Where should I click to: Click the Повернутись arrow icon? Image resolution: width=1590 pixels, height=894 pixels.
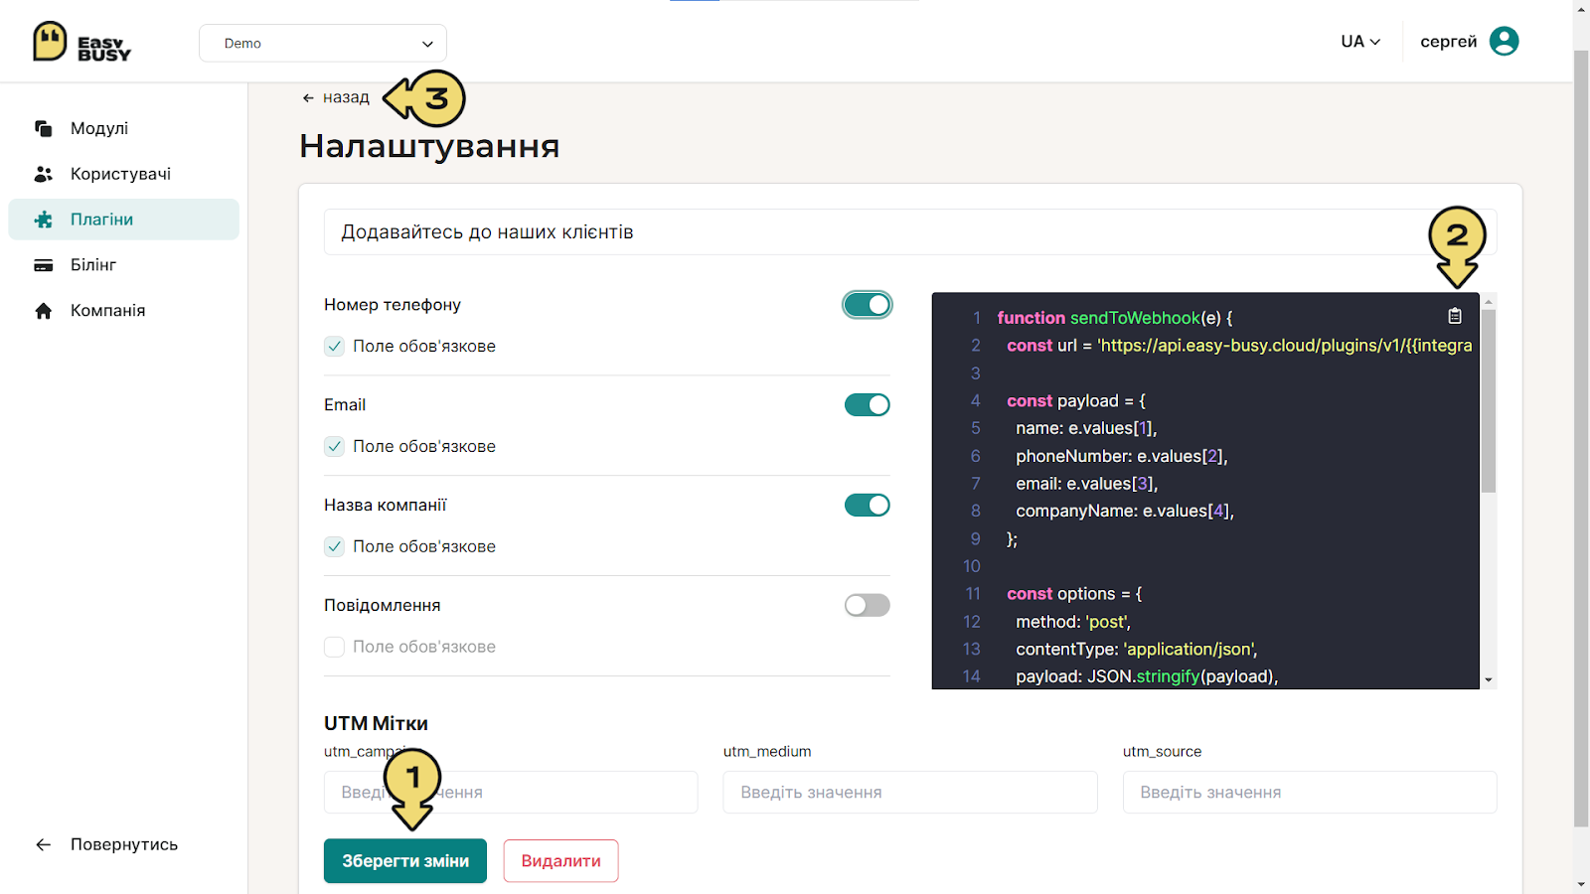click(43, 844)
